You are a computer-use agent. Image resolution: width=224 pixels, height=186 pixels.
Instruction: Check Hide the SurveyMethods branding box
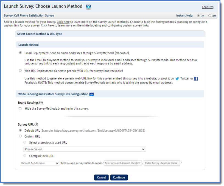20,109
